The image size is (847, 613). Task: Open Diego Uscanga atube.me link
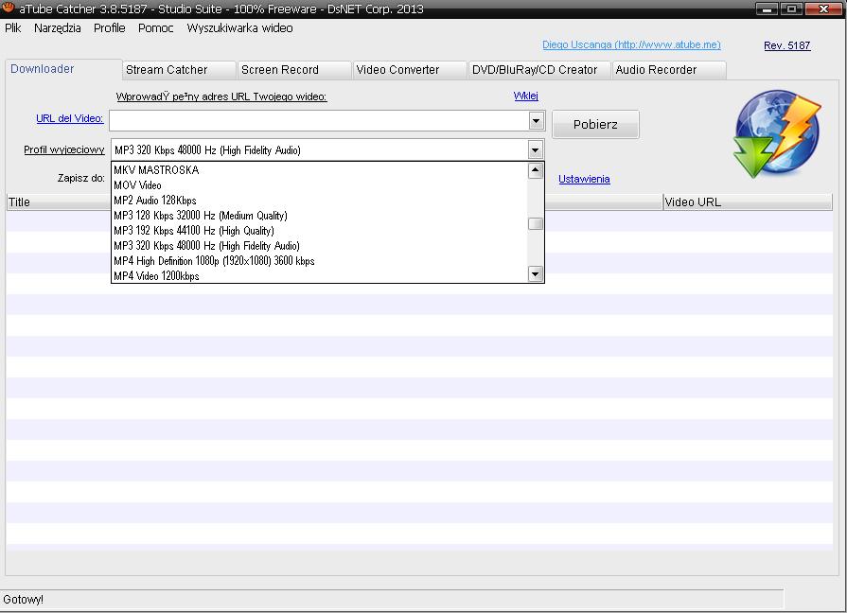pyautogui.click(x=631, y=44)
